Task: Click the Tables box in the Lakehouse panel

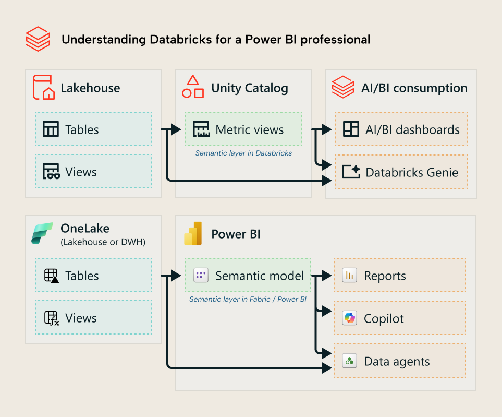Action: 93,129
